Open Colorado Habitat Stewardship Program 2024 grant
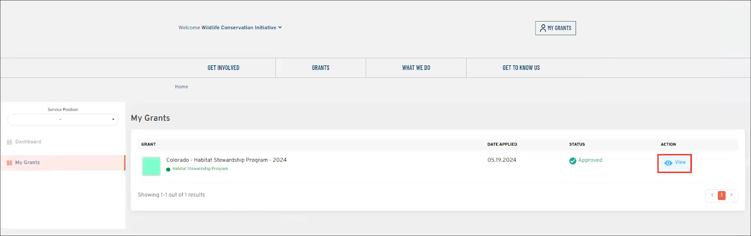The image size is (751, 236). tap(226, 160)
